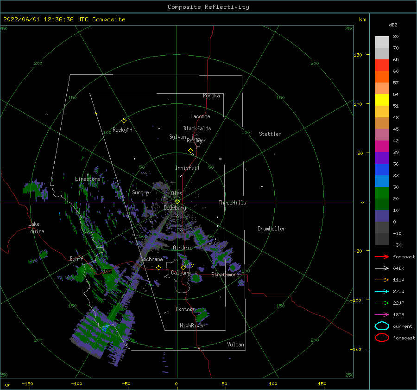Click the yellow diamond marker near RedDeer

pos(190,150)
